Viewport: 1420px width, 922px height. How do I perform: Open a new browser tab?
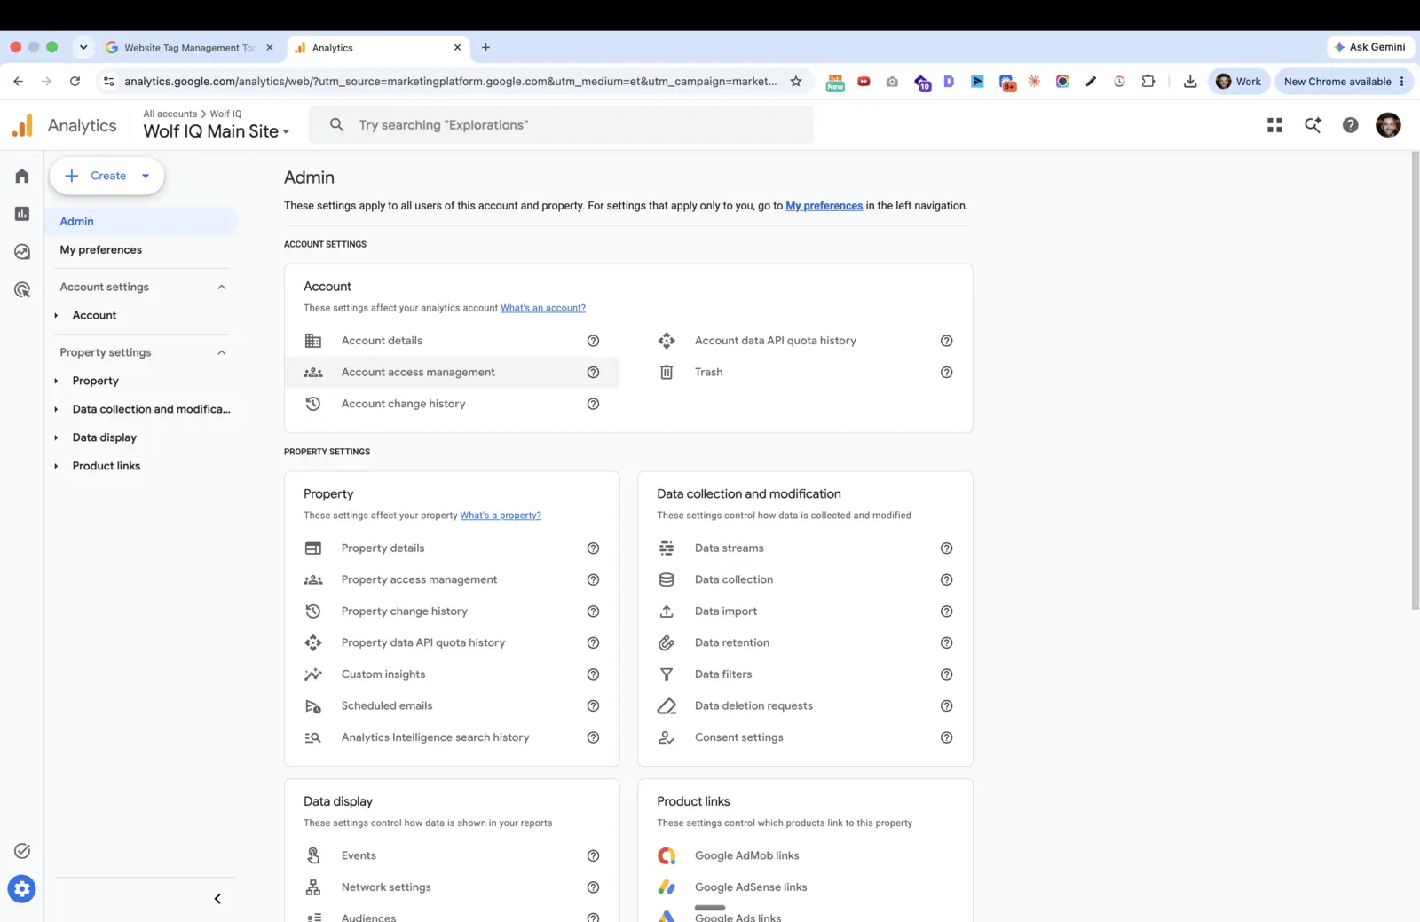[485, 48]
